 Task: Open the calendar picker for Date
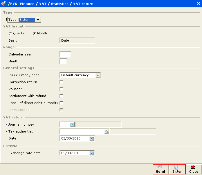point(92,138)
